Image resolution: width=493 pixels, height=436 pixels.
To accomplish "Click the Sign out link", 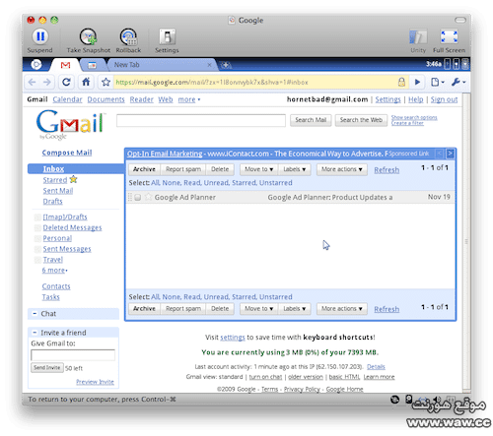I will (444, 99).
